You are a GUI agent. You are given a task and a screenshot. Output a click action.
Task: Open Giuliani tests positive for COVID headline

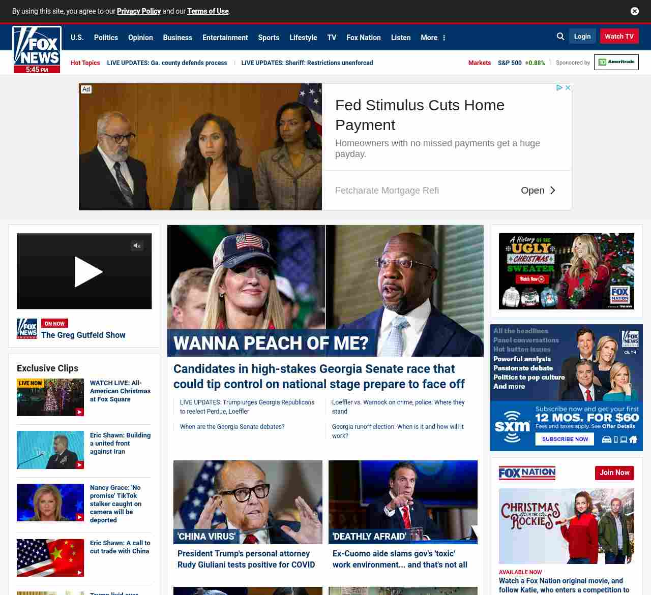[246, 559]
